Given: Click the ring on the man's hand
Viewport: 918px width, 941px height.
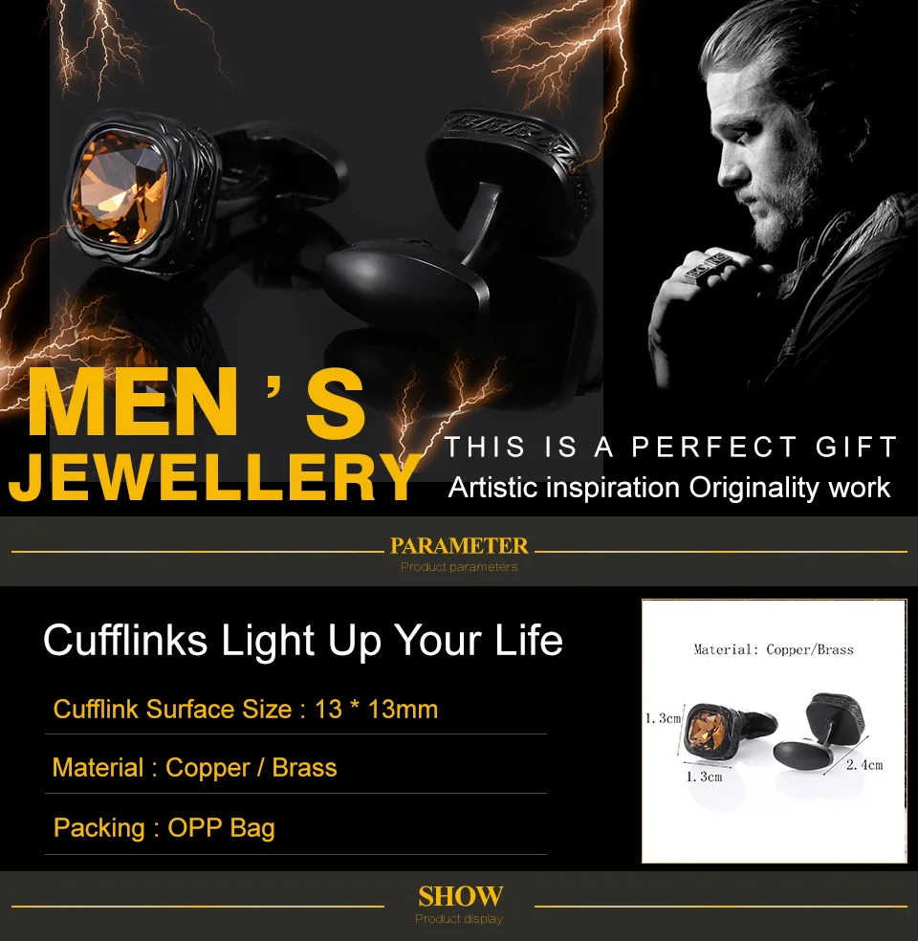Looking at the screenshot, I should tap(708, 269).
